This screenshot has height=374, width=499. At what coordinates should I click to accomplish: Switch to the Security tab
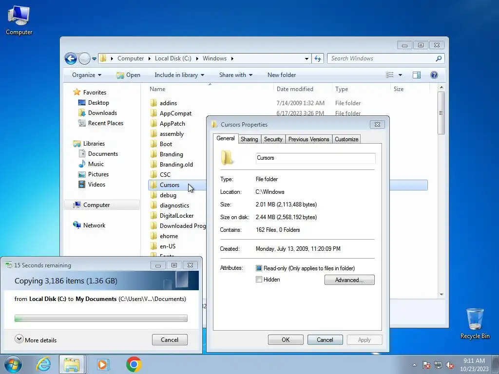[x=273, y=139]
